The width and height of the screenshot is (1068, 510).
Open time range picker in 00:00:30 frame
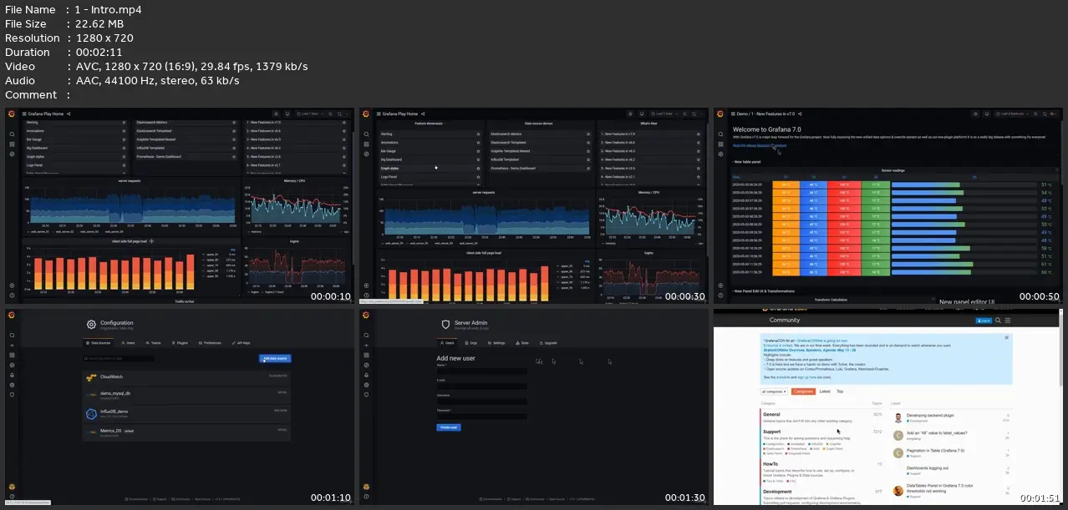(663, 114)
